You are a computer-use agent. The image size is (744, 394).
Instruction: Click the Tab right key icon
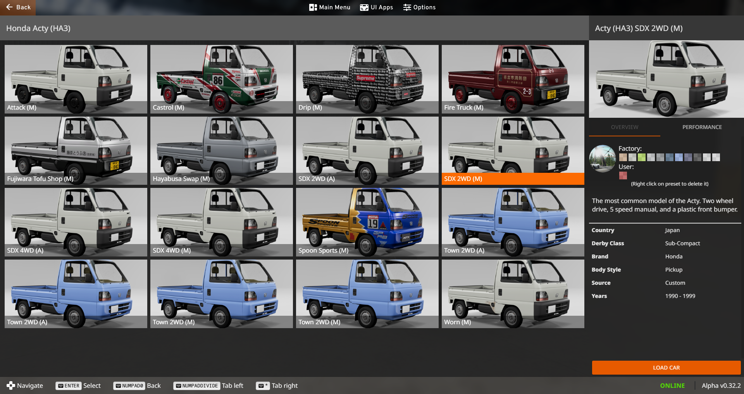click(x=263, y=386)
